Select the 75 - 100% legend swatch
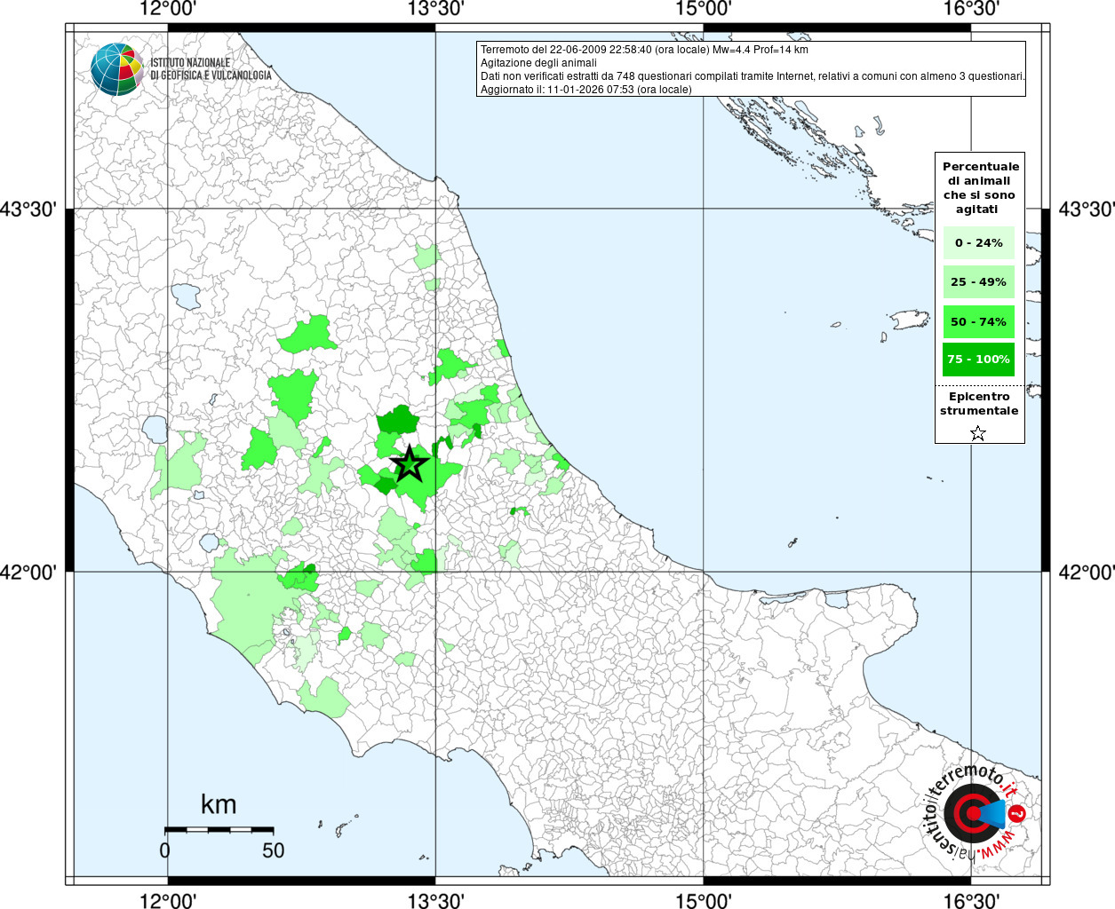Screen dimensions: 1115x909 [978, 360]
